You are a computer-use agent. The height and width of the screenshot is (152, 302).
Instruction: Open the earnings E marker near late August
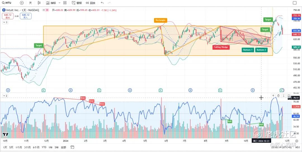220,90
